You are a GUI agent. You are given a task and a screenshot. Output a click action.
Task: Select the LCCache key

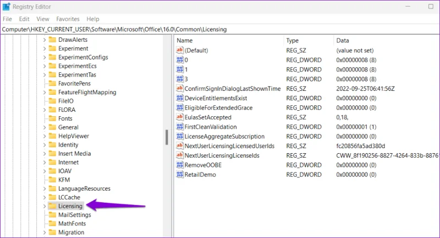(69, 197)
